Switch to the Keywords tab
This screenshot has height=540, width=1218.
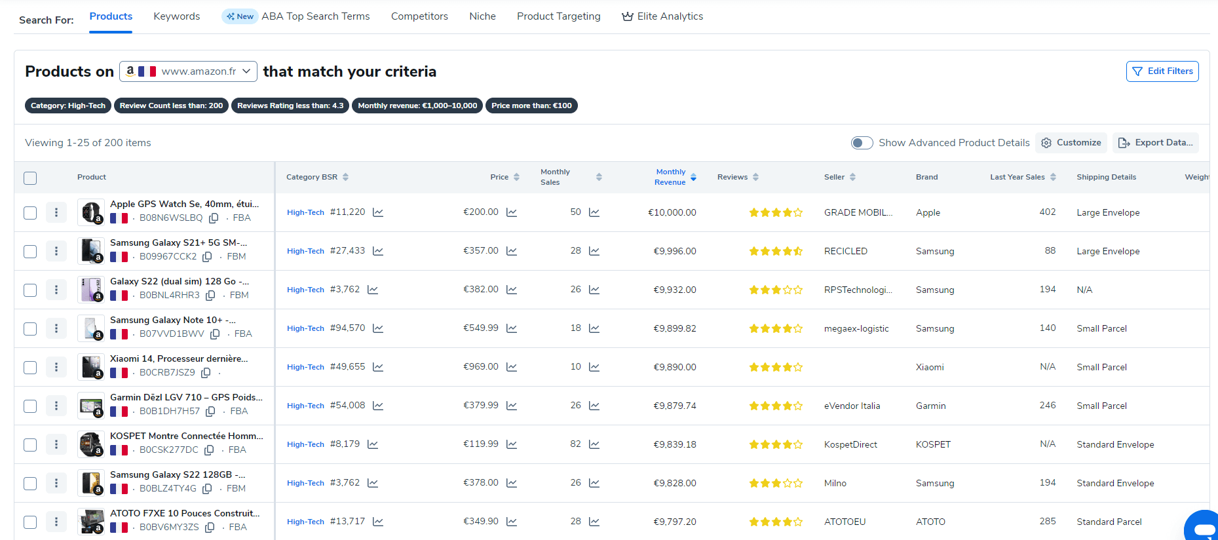[177, 16]
